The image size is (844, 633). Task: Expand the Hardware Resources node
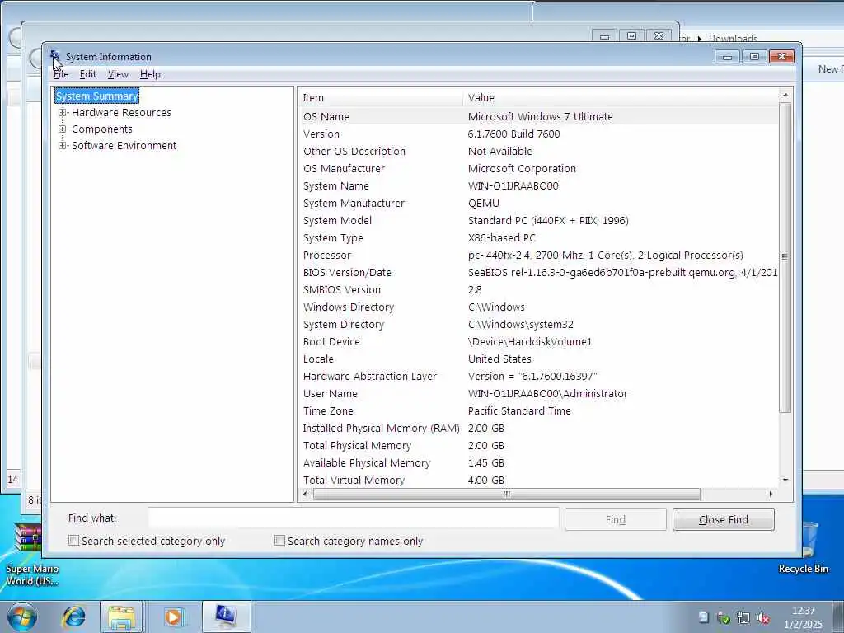click(63, 112)
